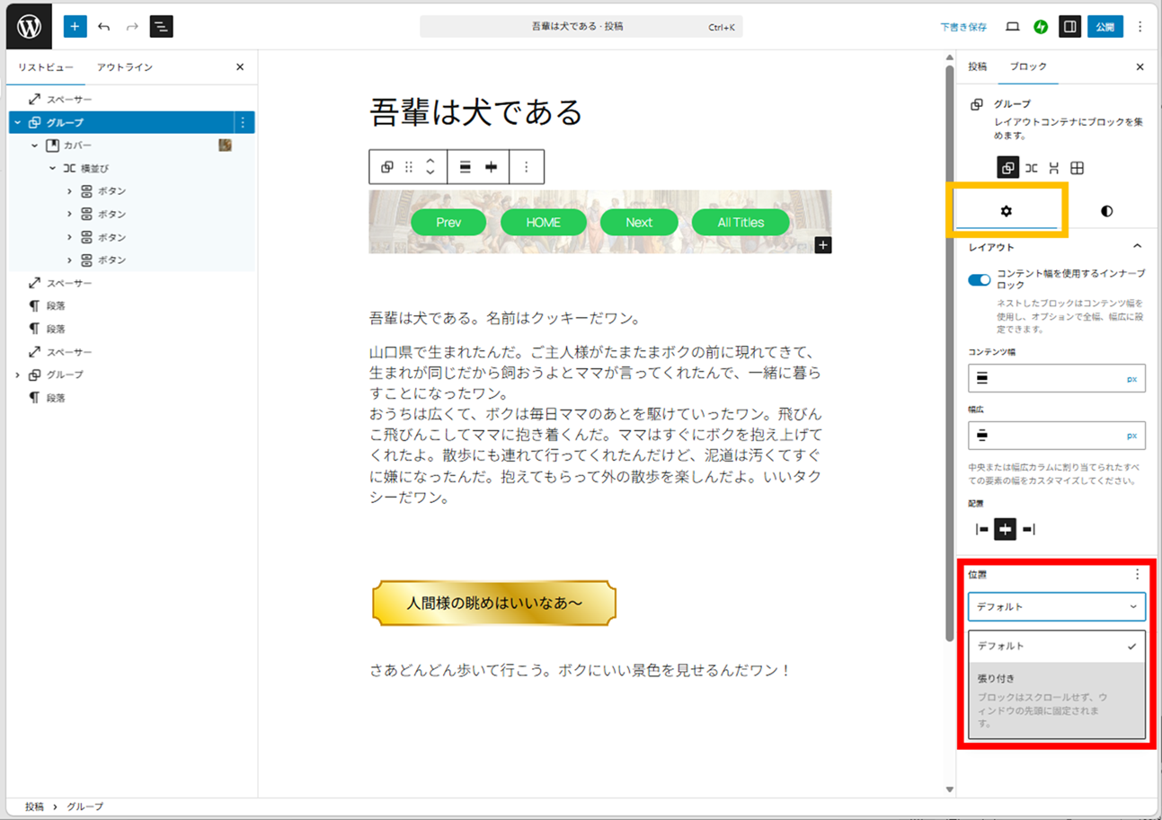Open the block inserter plus button

coord(75,27)
